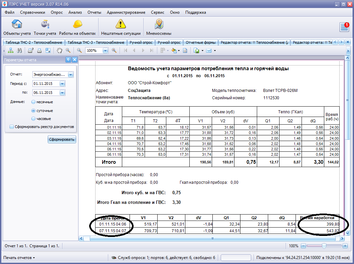Click the zoom in magnifier icon
This screenshot has height=264, width=354.
point(114,50)
